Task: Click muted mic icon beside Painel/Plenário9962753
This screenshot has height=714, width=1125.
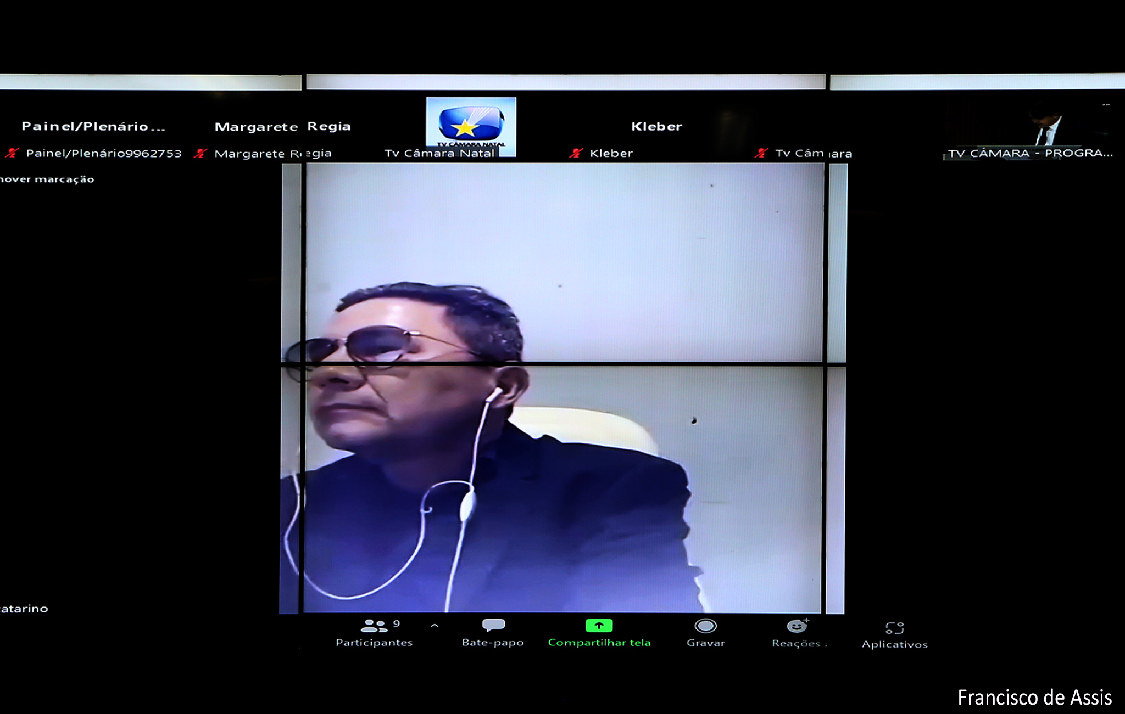Action: 12,153
